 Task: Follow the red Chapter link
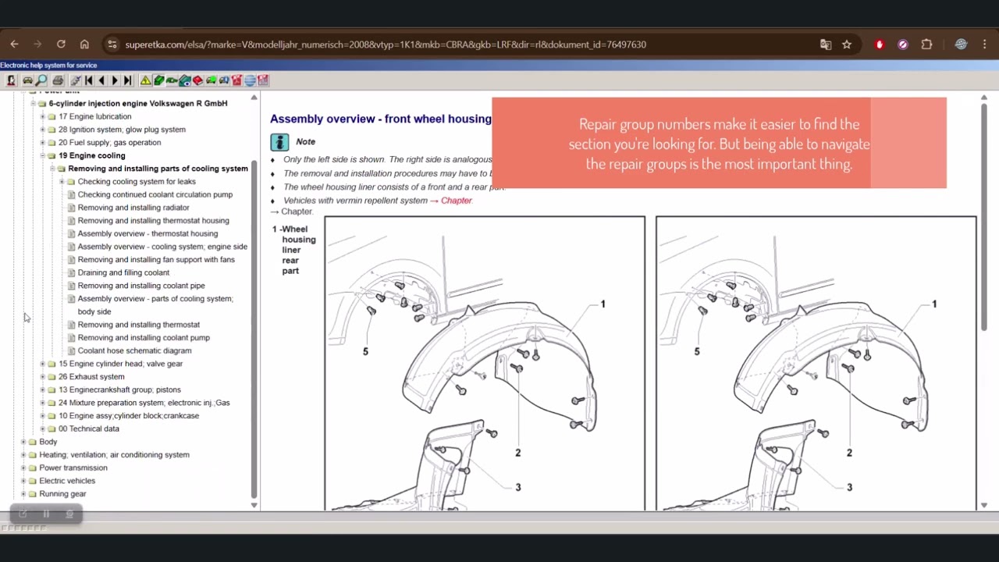(x=457, y=201)
